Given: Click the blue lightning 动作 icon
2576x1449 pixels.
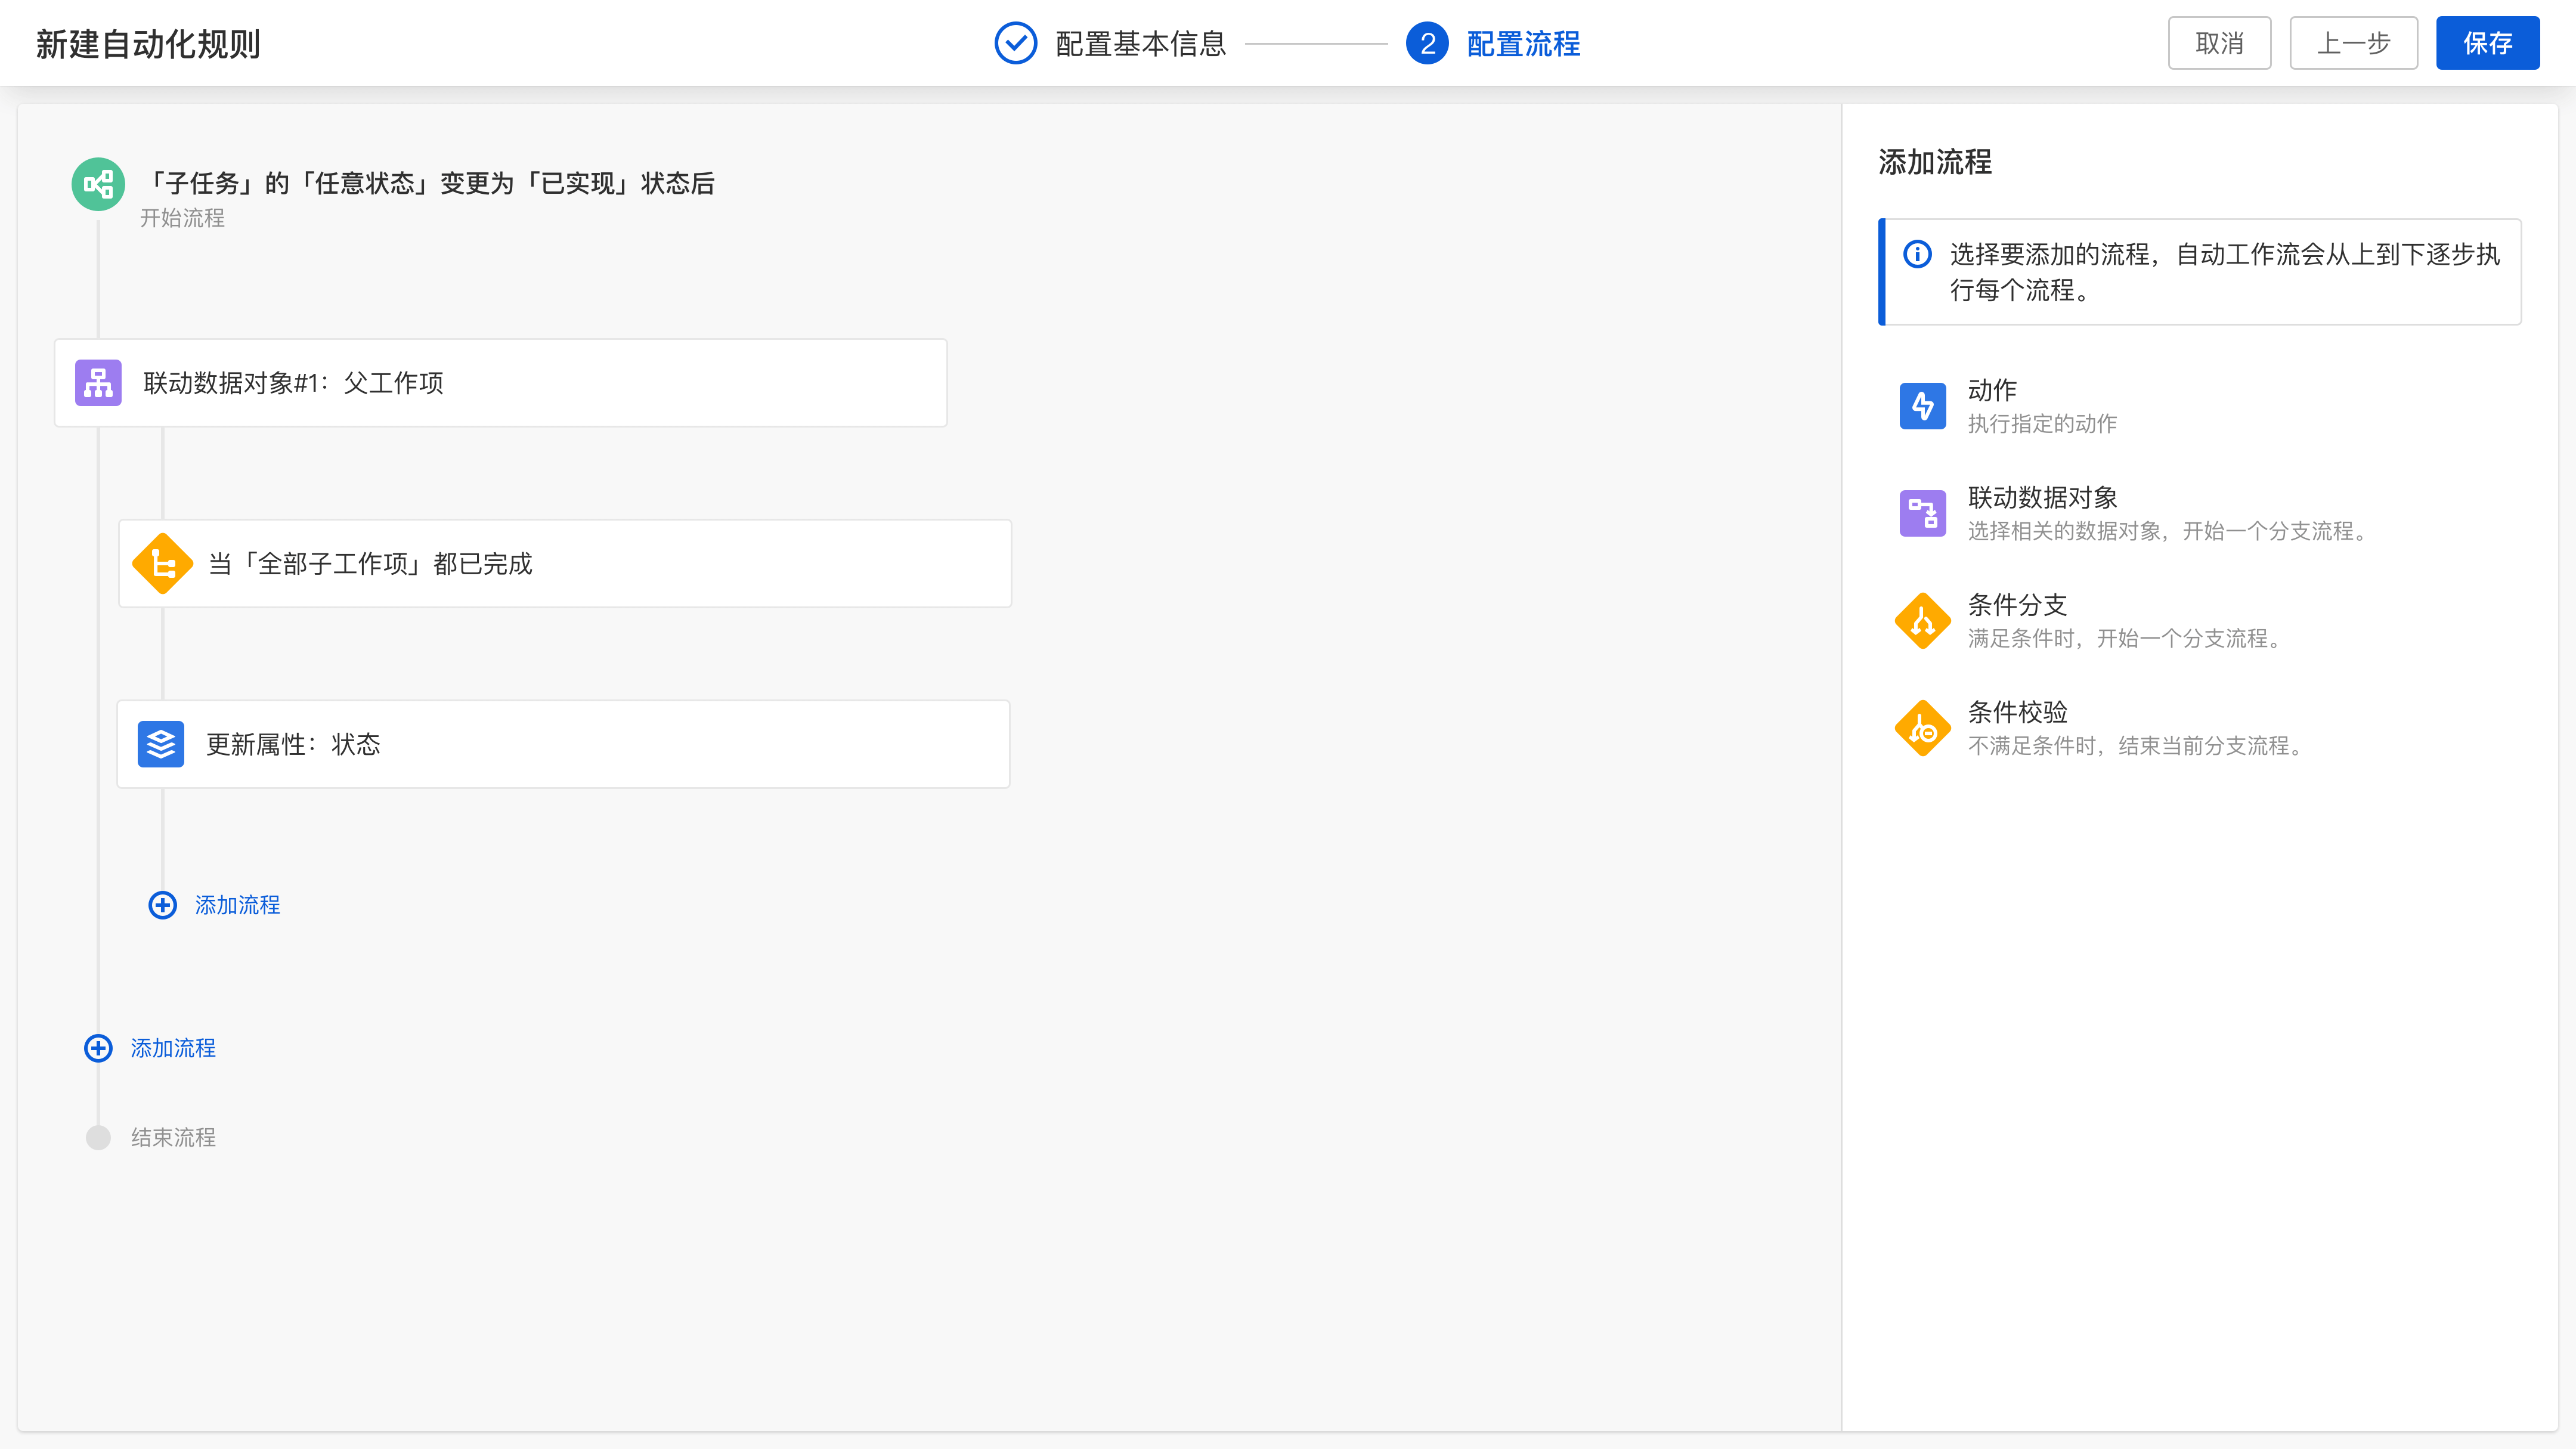Looking at the screenshot, I should (x=1922, y=406).
